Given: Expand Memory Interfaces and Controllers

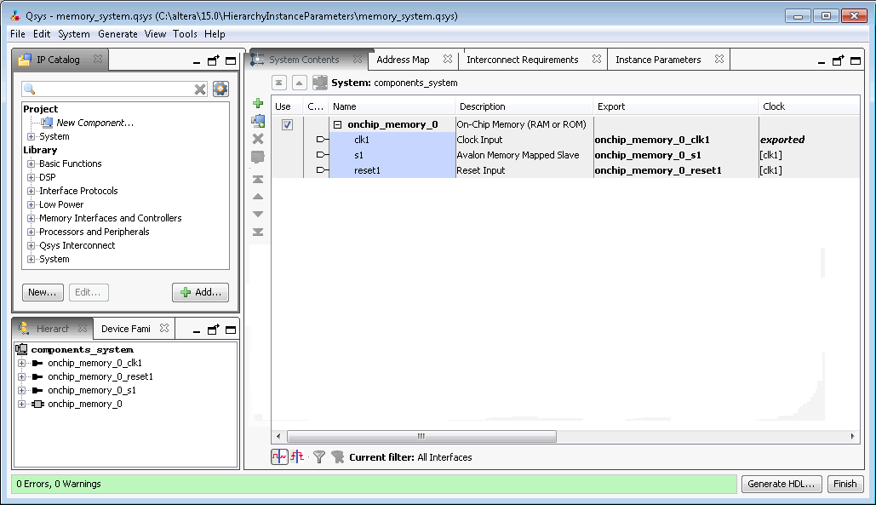Looking at the screenshot, I should 31,218.
